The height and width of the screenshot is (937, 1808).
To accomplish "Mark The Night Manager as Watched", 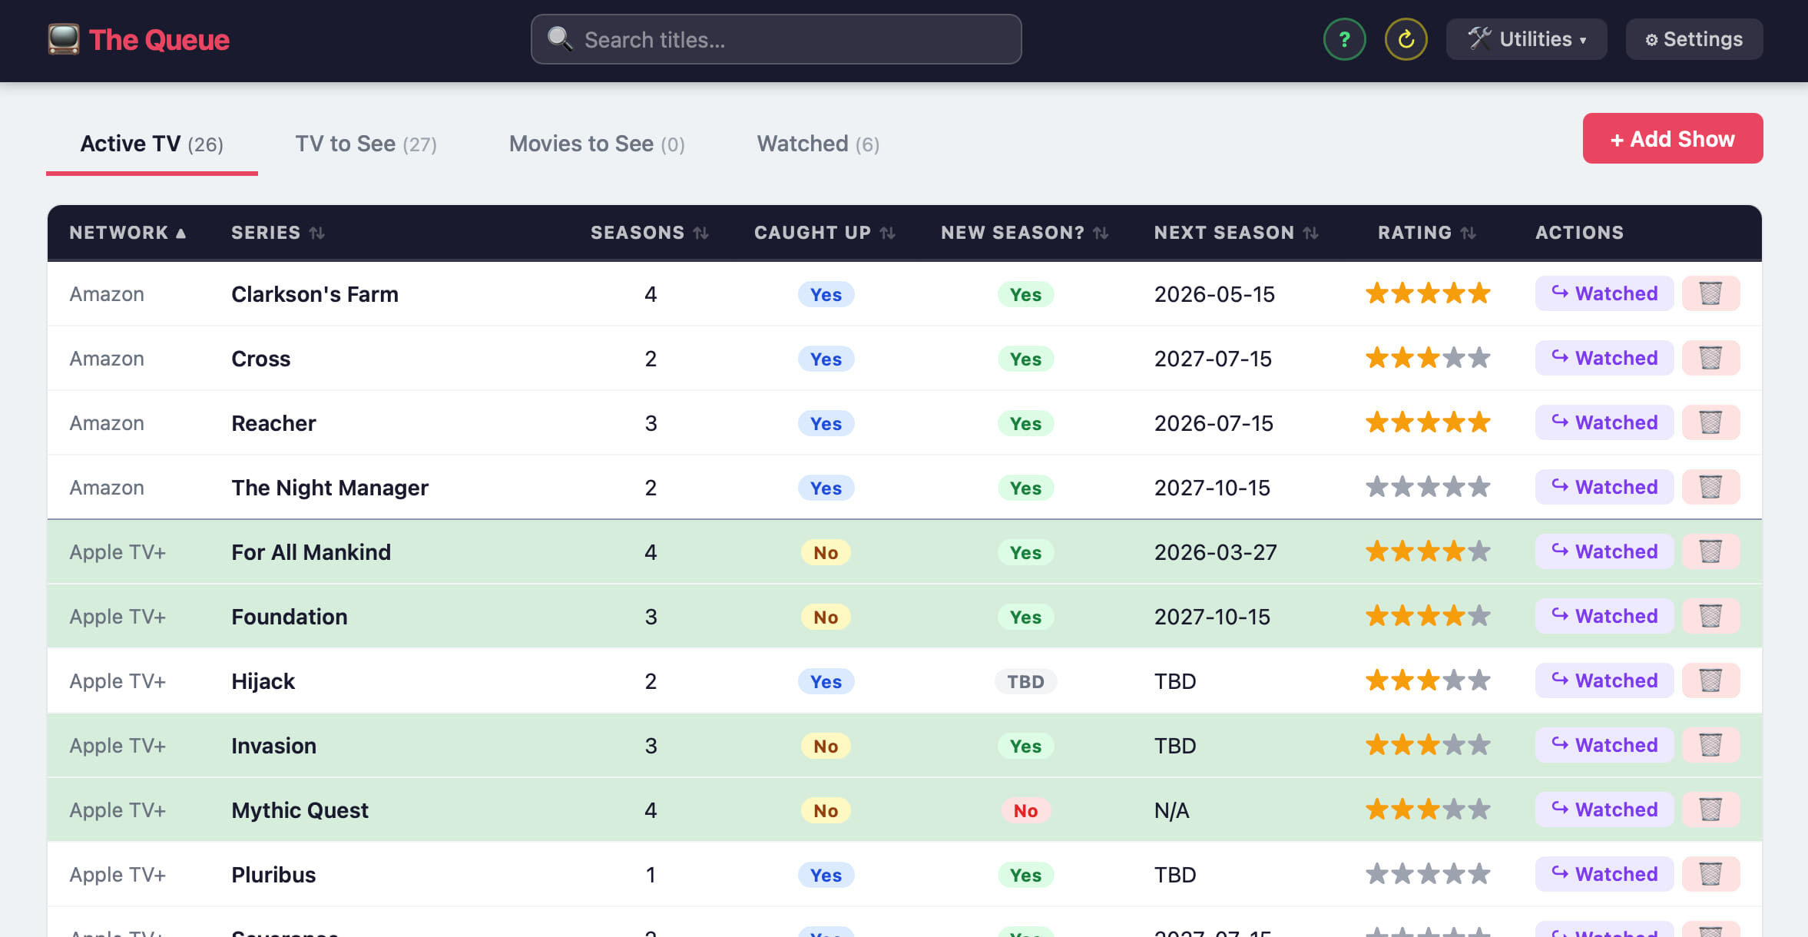I will pos(1604,487).
